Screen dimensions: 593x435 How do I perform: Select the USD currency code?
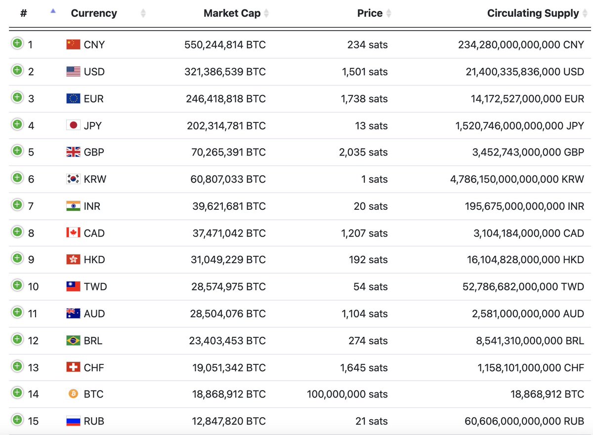94,72
